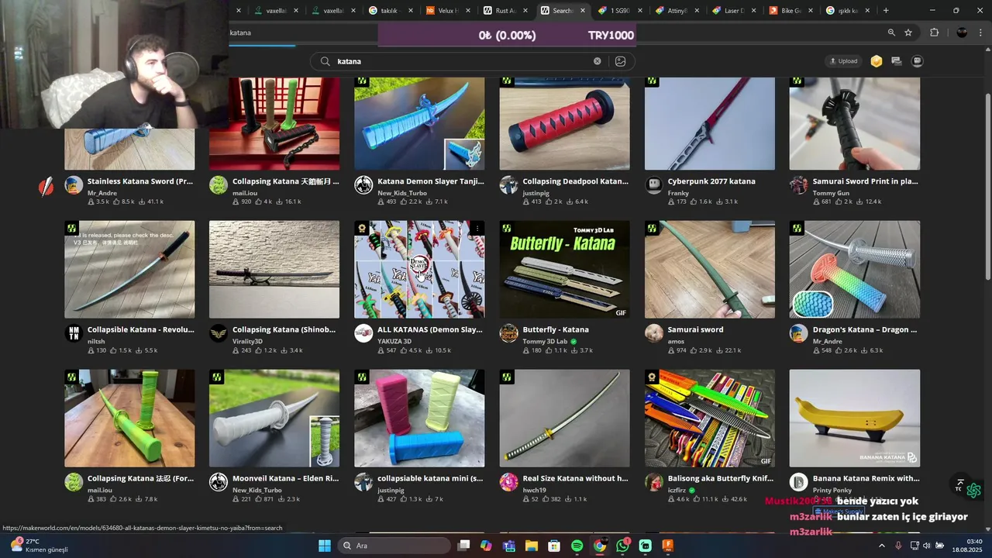Open Collapsing Deadpool Katana title link
Viewport: 992px width, 558px height.
pyautogui.click(x=575, y=181)
